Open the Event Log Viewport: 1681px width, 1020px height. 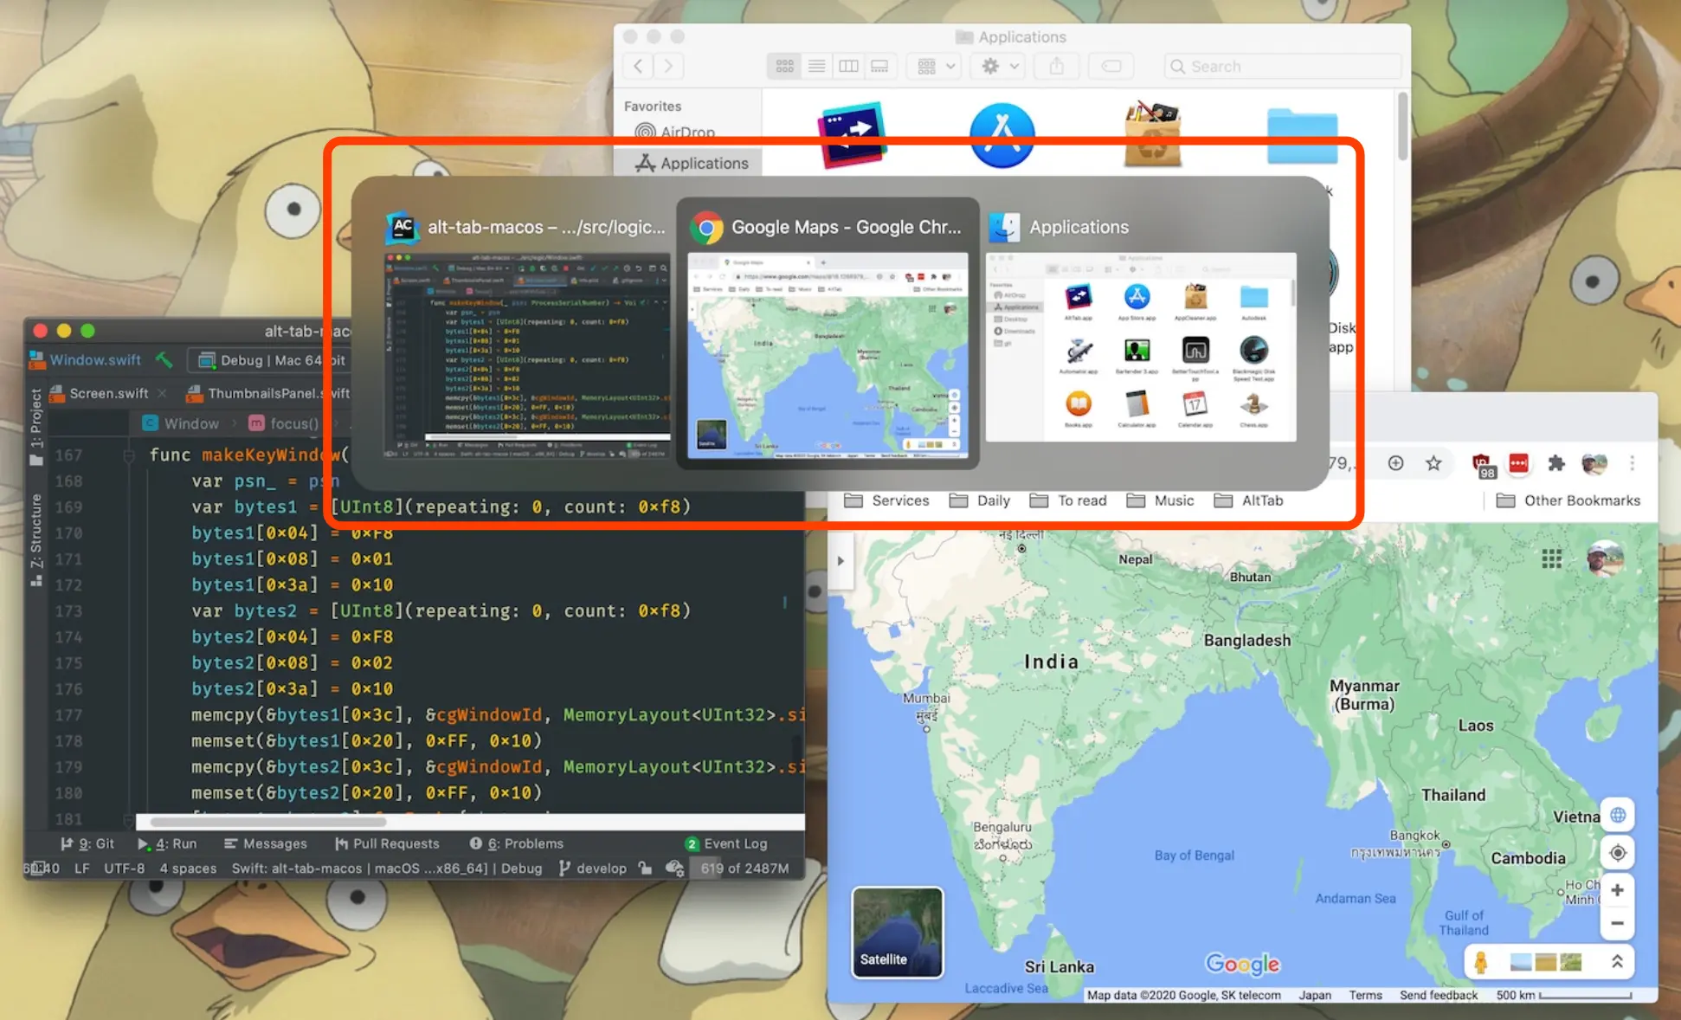[725, 843]
